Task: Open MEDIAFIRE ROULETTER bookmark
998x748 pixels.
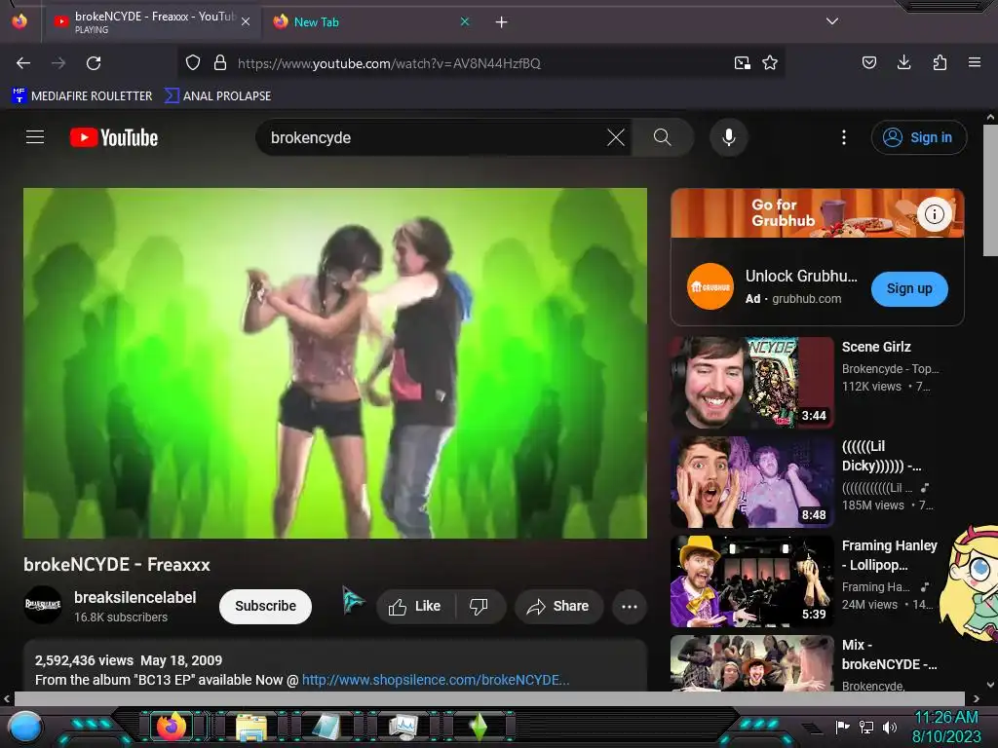Action: pos(82,96)
